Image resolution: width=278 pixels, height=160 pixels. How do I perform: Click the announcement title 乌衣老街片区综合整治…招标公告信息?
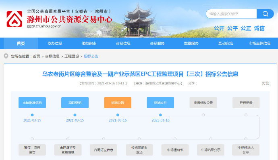[140, 74]
